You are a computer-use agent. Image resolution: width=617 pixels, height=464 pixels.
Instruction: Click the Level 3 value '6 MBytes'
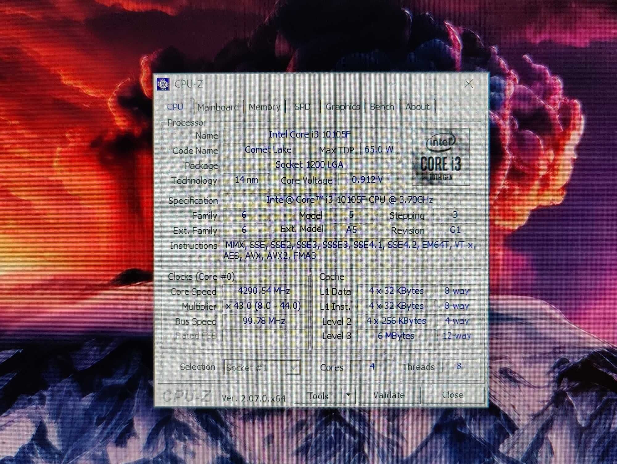pyautogui.click(x=396, y=336)
